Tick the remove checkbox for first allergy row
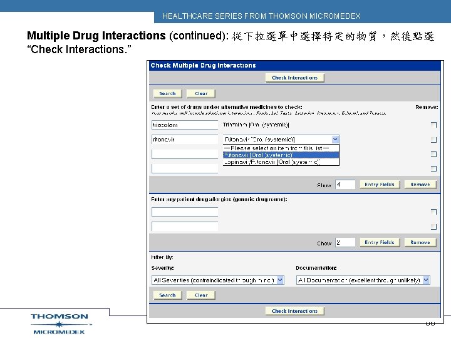This screenshot has width=451, height=338. [x=433, y=212]
